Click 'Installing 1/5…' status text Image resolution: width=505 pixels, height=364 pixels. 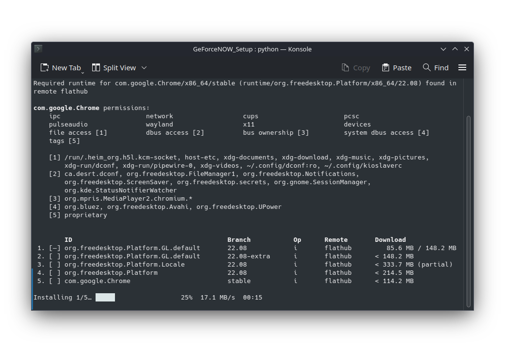[63, 298]
